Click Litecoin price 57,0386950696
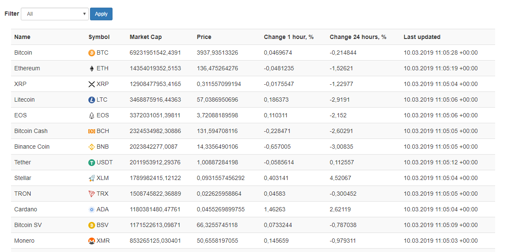Viewport: 507px width, 252px height. pyautogui.click(x=217, y=100)
